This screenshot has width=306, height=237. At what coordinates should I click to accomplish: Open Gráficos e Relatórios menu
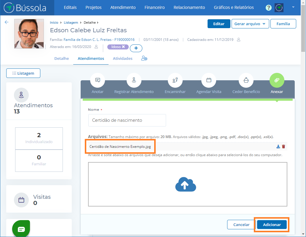click(234, 7)
